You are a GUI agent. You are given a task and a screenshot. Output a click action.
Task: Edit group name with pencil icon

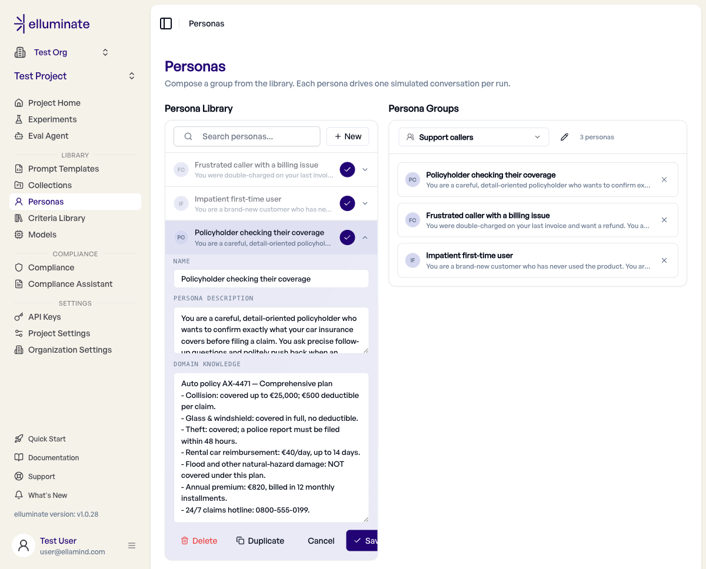[565, 137]
